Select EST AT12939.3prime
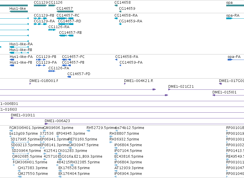This screenshot has width=244, height=178. click(x=129, y=168)
